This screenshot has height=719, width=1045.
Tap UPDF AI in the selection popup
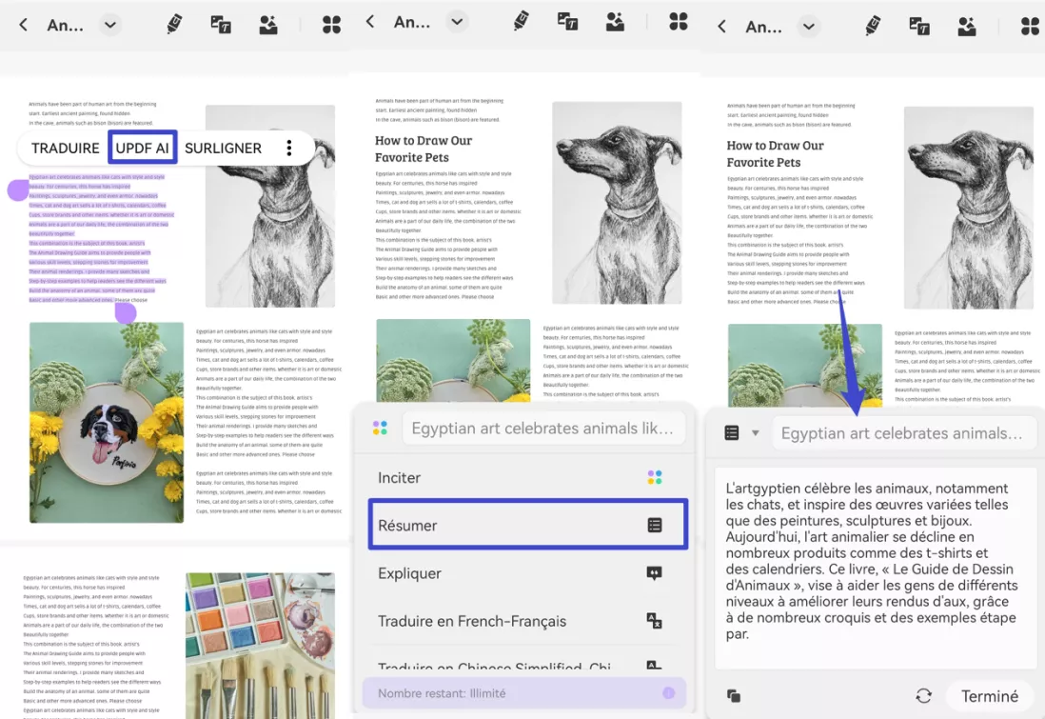pos(142,149)
